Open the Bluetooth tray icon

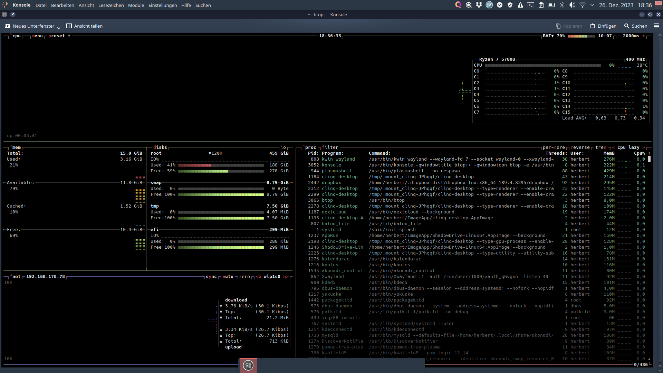pyautogui.click(x=562, y=5)
